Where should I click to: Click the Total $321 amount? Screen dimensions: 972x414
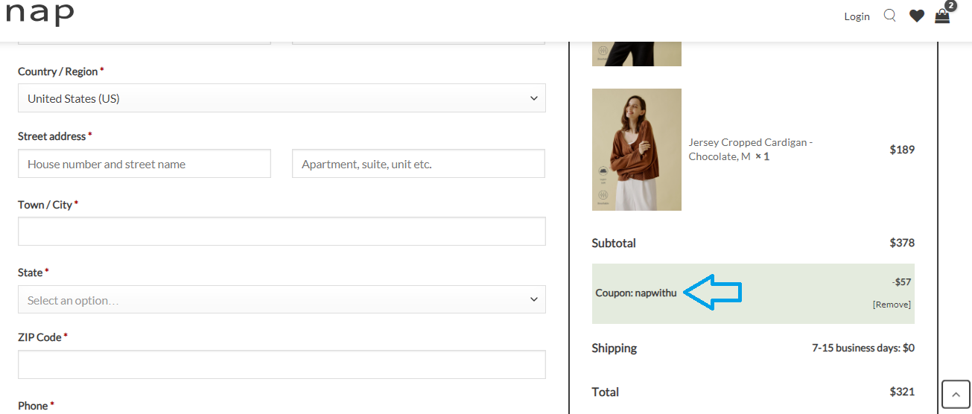point(902,392)
